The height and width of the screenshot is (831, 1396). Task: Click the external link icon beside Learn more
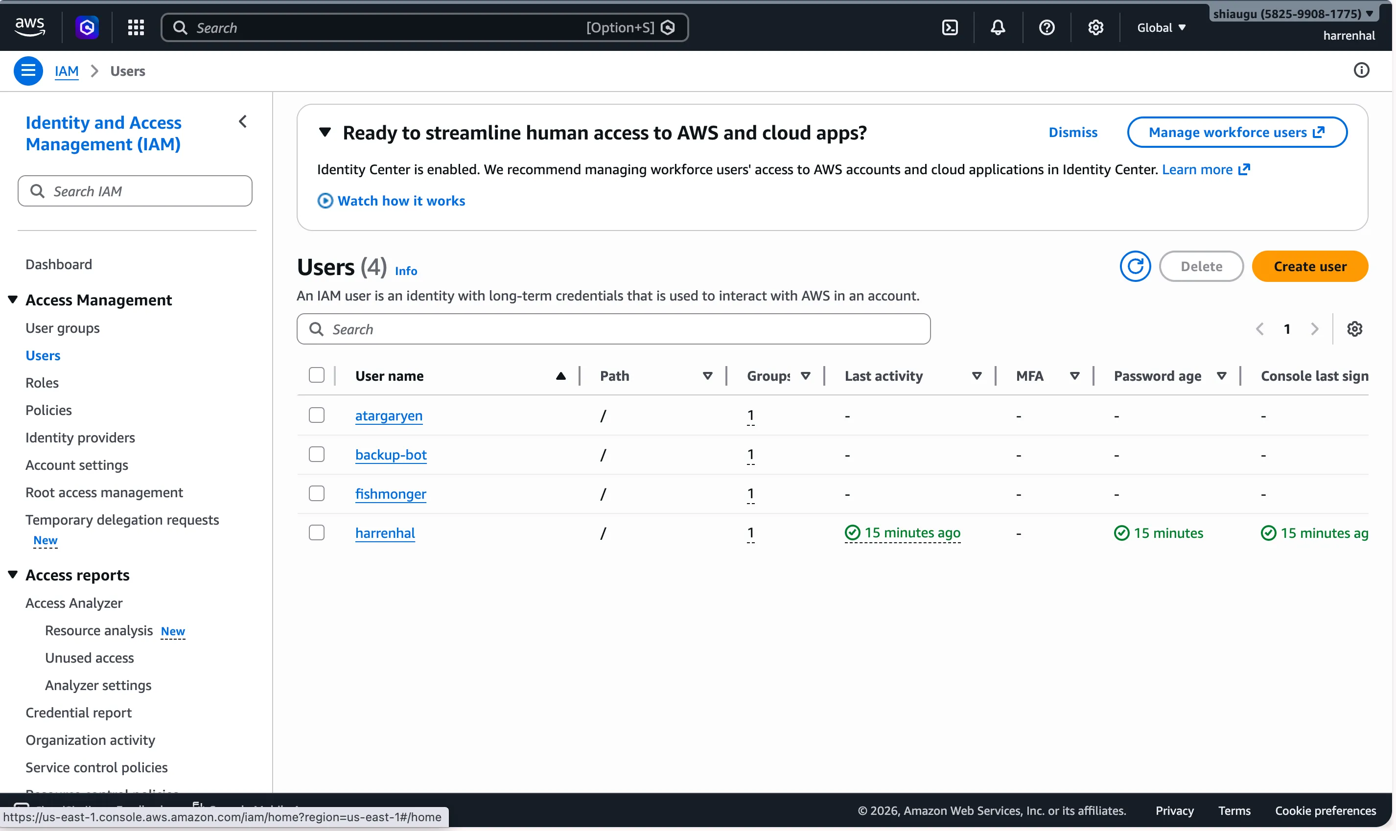tap(1244, 169)
